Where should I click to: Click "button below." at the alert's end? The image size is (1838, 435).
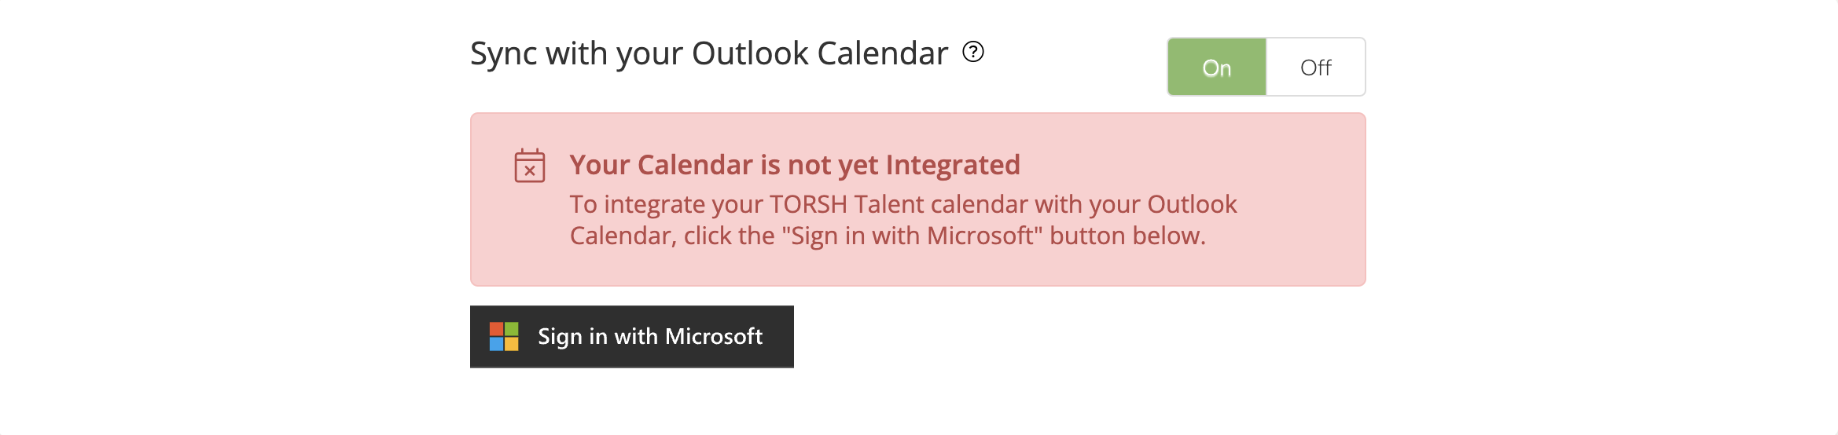click(1127, 236)
